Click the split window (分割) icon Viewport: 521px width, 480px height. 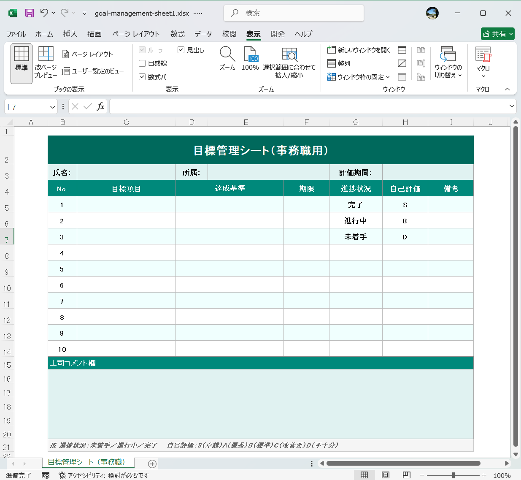tap(402, 50)
